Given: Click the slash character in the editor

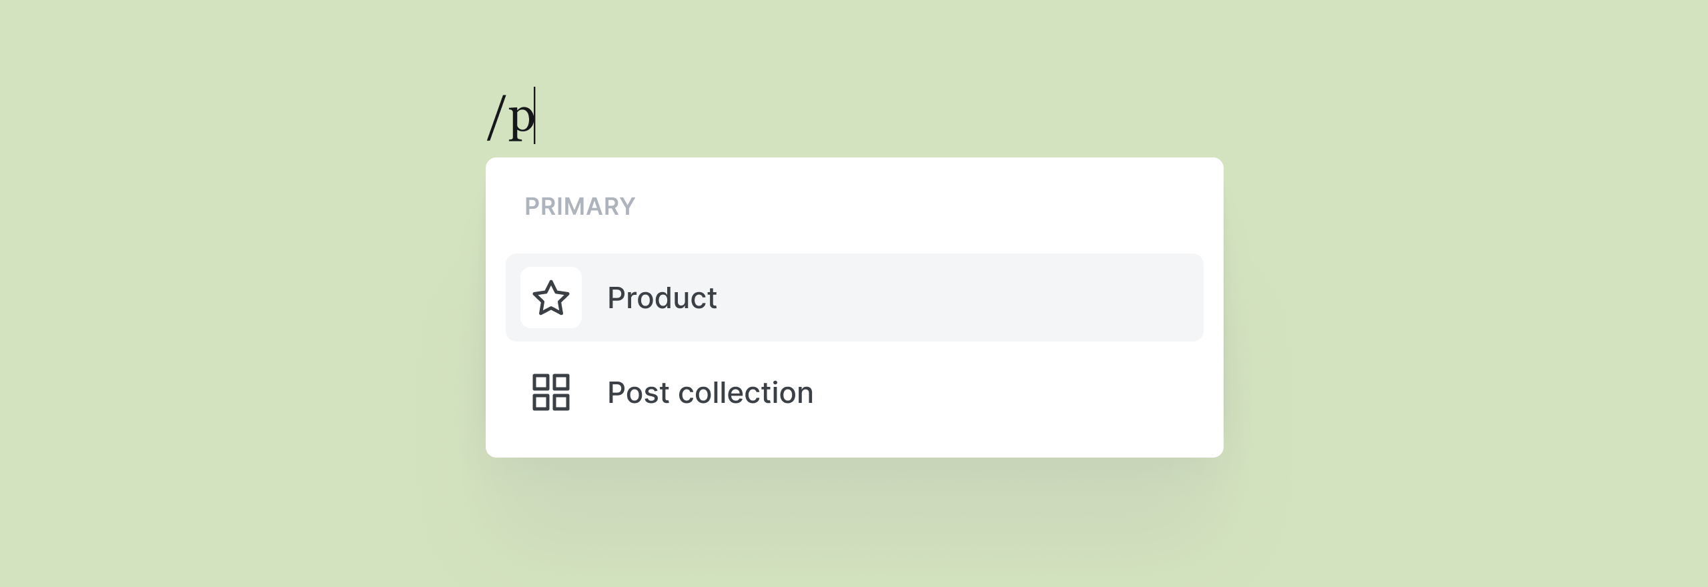Looking at the screenshot, I should coord(494,117).
